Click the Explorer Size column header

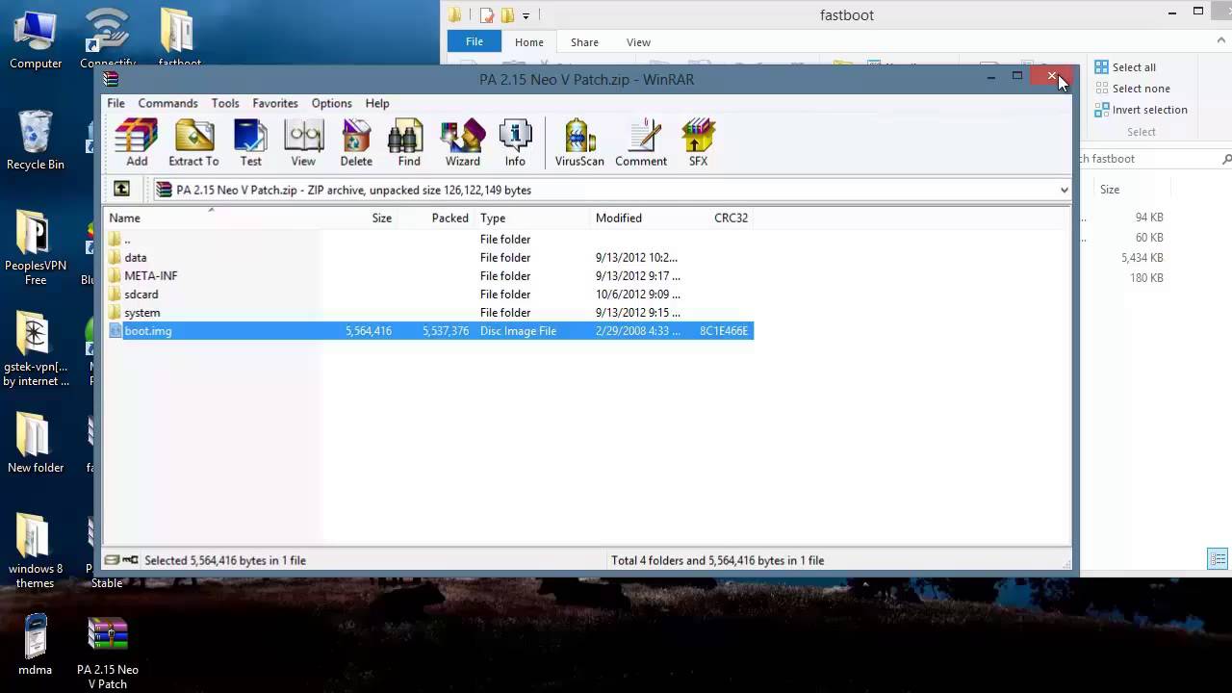[x=1110, y=190]
